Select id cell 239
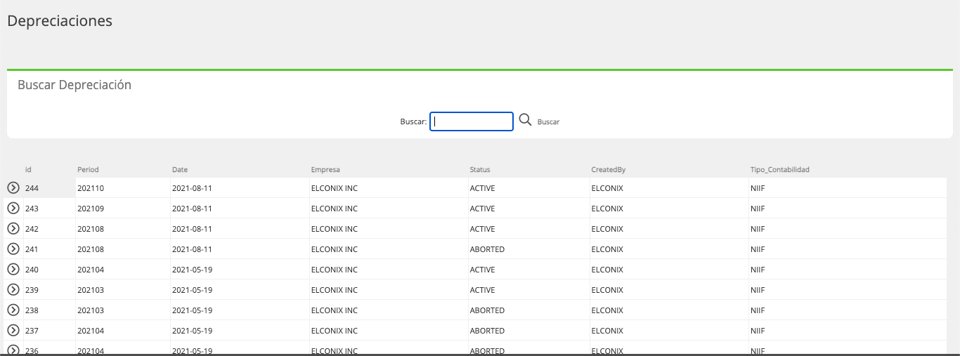960x356 pixels. point(32,290)
